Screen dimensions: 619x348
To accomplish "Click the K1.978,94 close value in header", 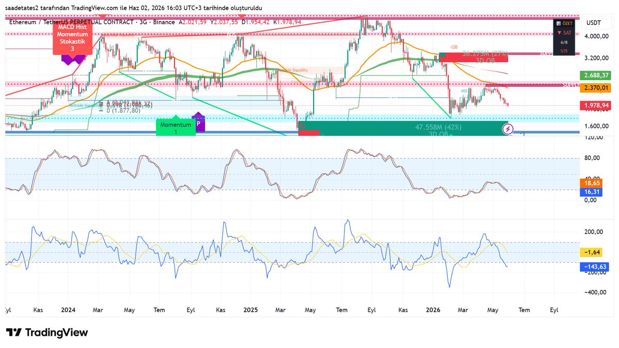I will point(287,22).
